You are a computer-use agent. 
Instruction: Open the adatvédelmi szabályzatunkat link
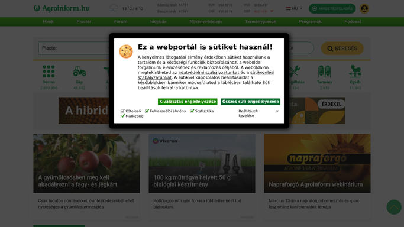[208, 73]
